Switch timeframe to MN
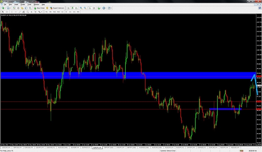The height and width of the screenshot is (152, 262). [x=78, y=12]
